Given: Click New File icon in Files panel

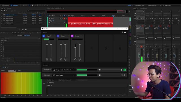Looking at the screenshot, I should point(7,11).
